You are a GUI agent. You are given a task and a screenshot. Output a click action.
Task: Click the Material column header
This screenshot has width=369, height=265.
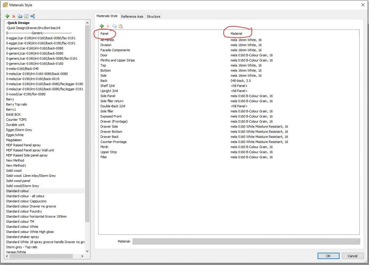coord(236,34)
